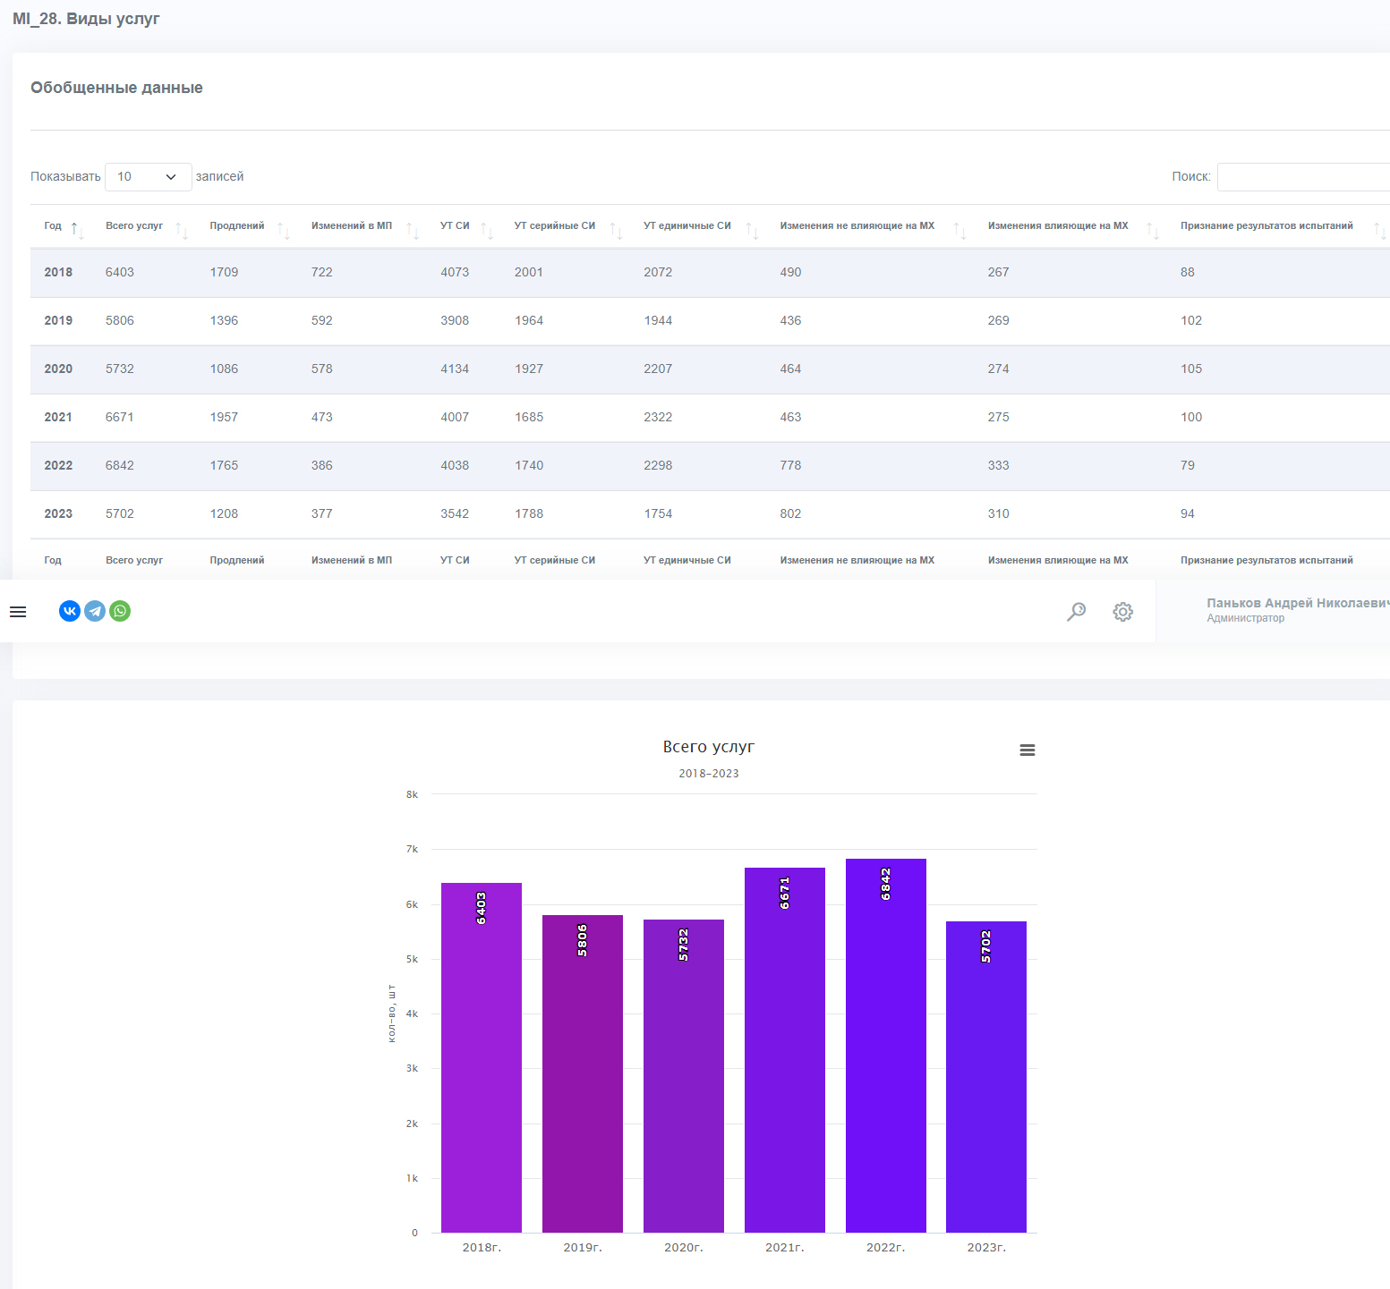Open the hamburger navigation menu

pyautogui.click(x=18, y=612)
